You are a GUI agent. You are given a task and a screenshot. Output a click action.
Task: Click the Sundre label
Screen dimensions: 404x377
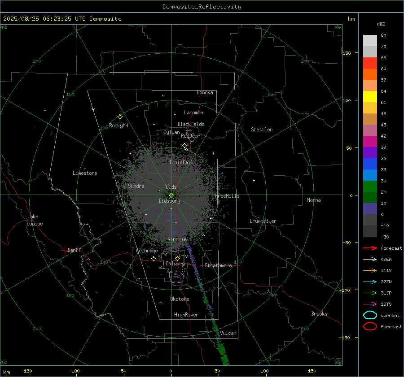point(136,186)
